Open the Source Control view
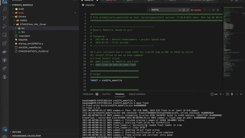The height and width of the screenshot is (138, 245). [5, 18]
